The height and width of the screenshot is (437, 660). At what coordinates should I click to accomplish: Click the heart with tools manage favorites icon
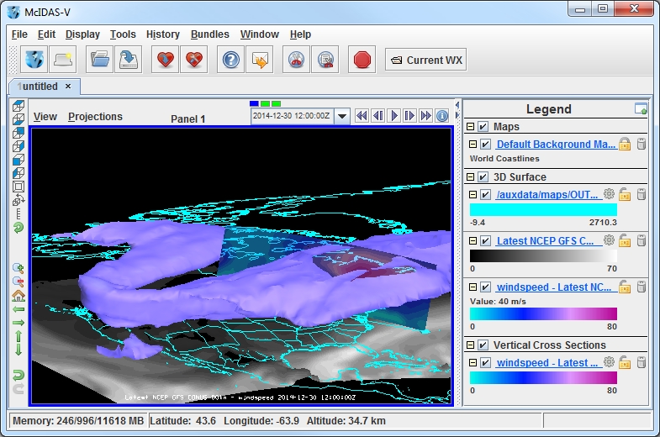point(194,60)
